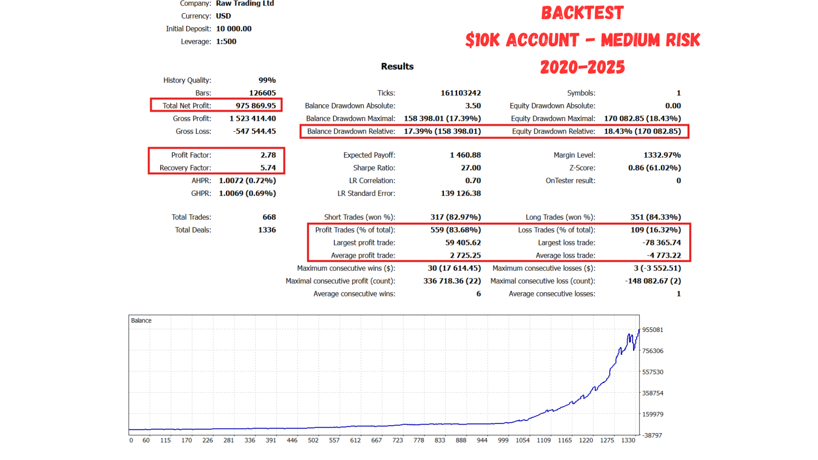Image resolution: width=818 pixels, height=460 pixels.
Task: Click Maximum consecutive wins value 30 (17 614.45)
Action: pos(454,268)
